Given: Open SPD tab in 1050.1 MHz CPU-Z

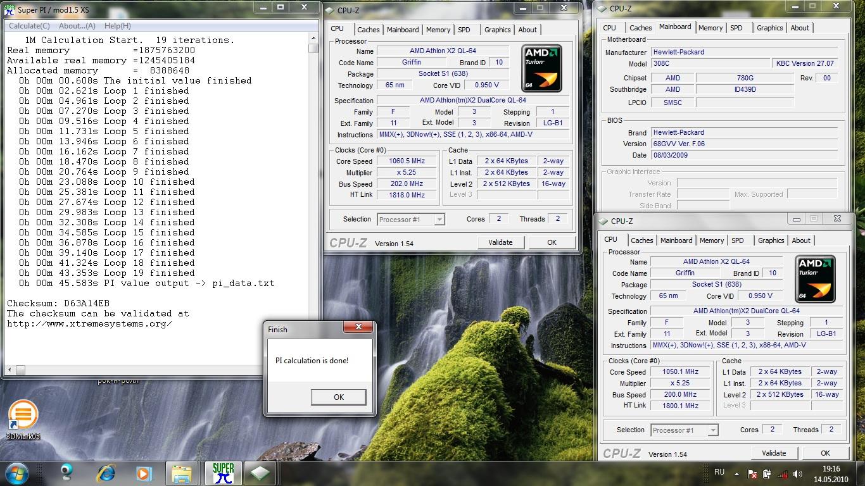Looking at the screenshot, I should [x=738, y=240].
